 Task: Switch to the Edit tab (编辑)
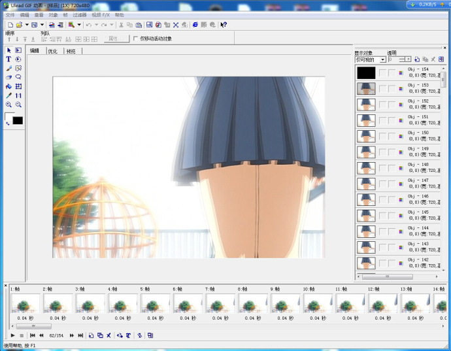(x=35, y=51)
